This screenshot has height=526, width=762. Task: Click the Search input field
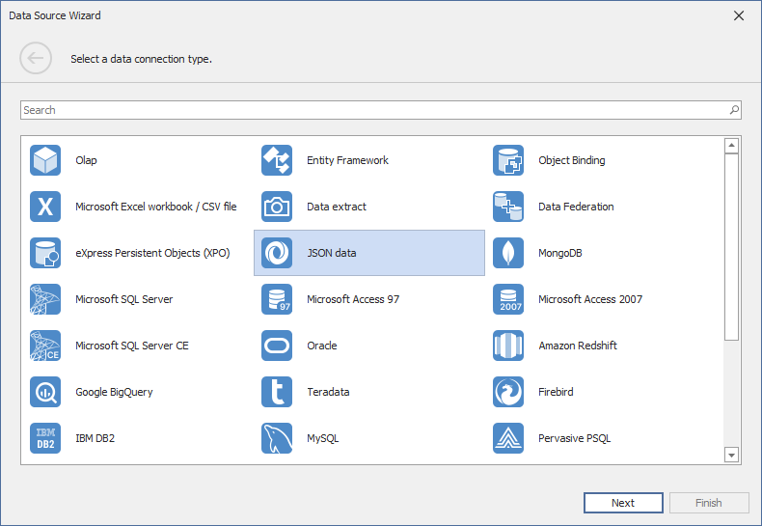371,110
